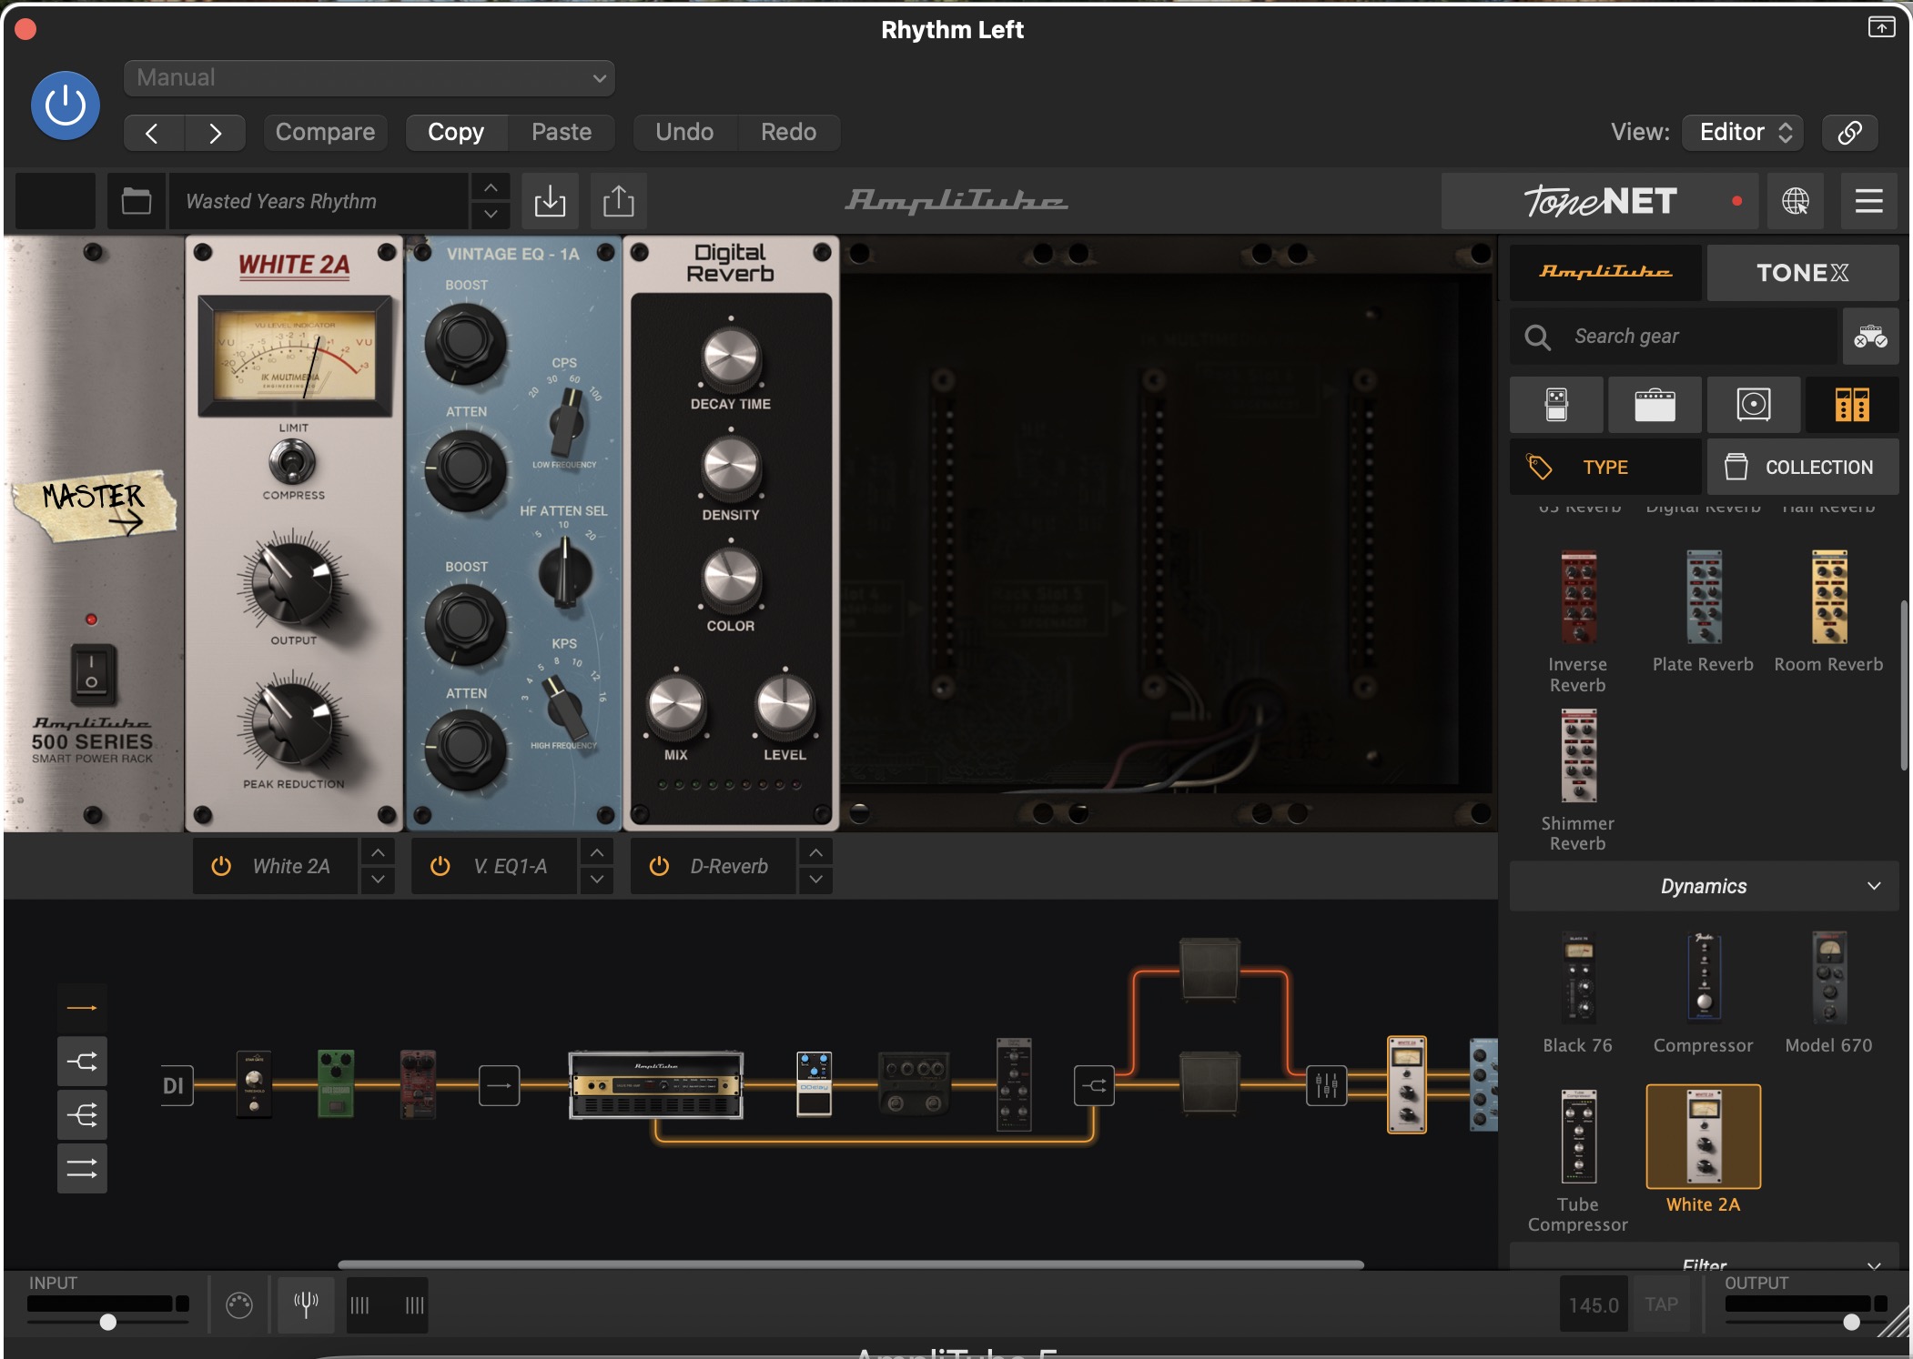Select the parallel dual routing icon

click(x=82, y=1169)
